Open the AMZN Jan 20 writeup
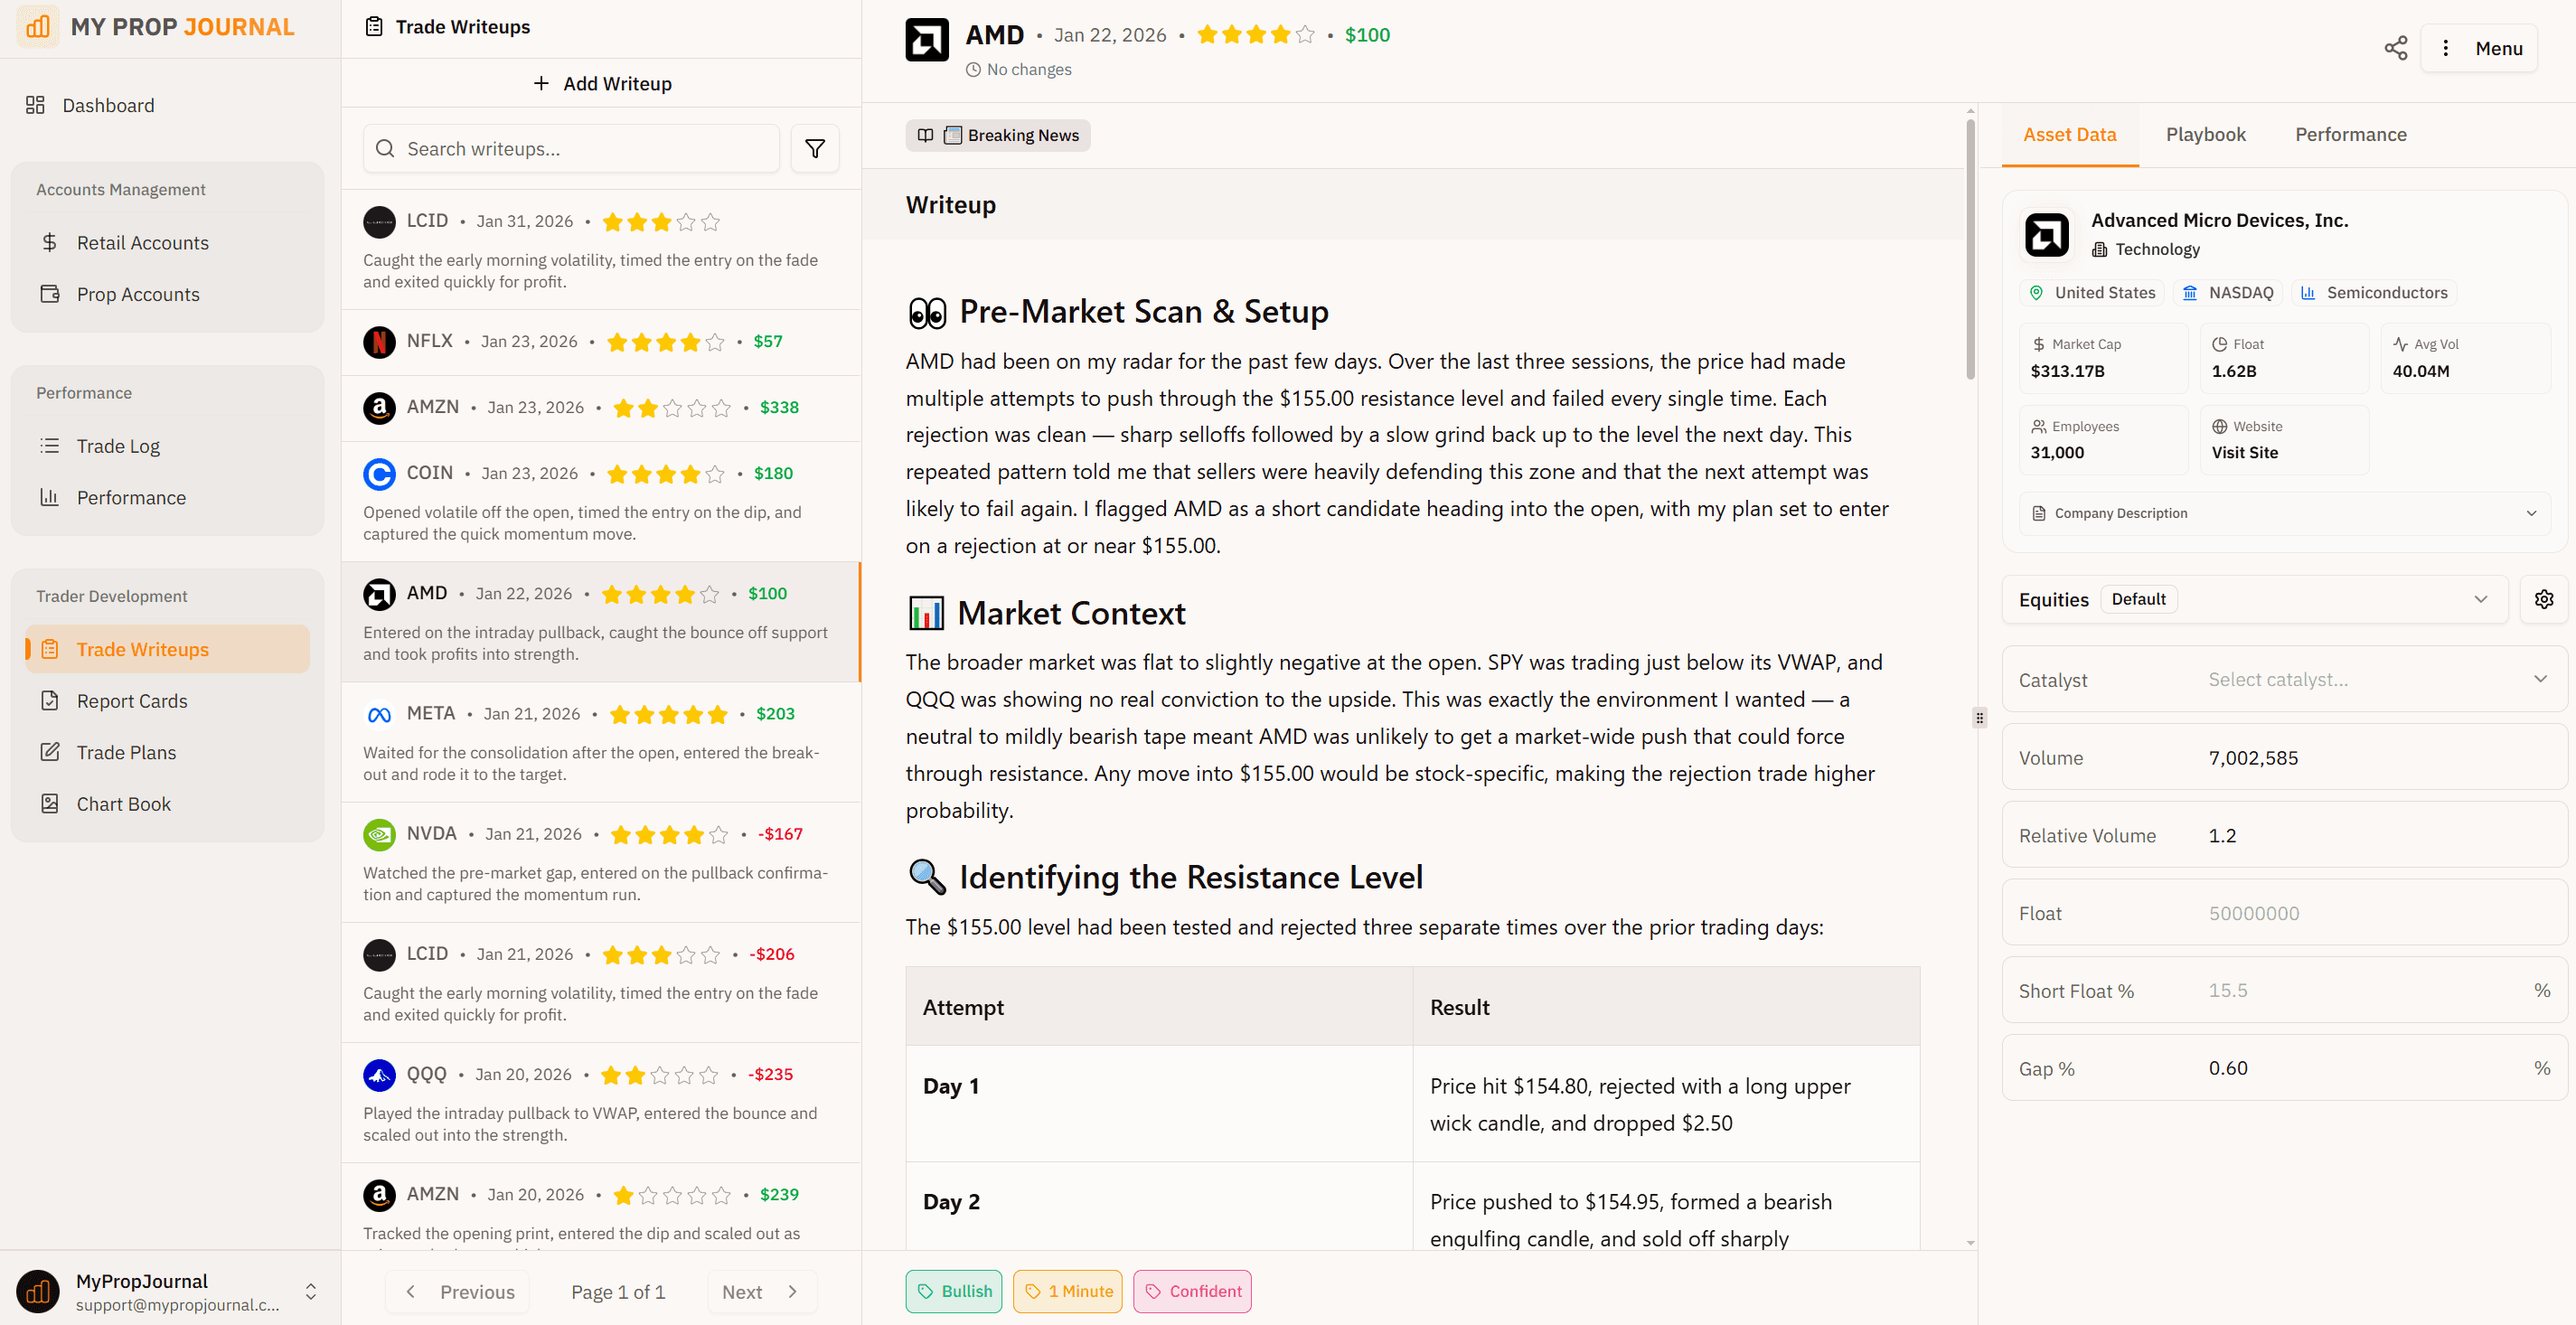The height and width of the screenshot is (1325, 2576). 601,1207
